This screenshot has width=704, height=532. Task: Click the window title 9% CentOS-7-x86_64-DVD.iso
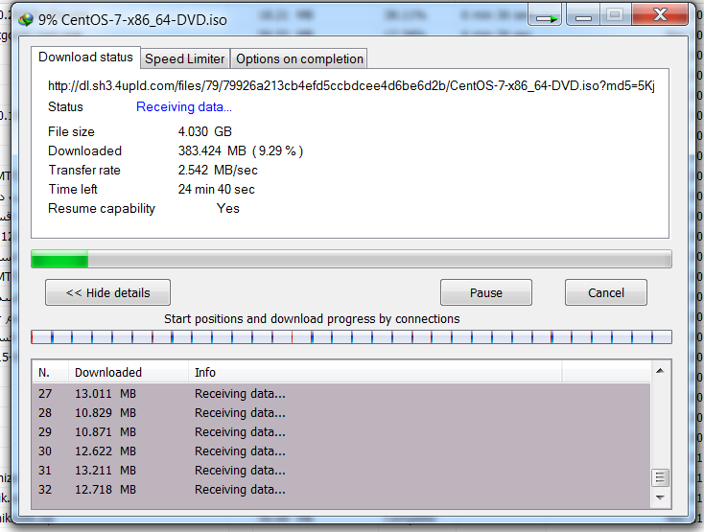pos(132,20)
